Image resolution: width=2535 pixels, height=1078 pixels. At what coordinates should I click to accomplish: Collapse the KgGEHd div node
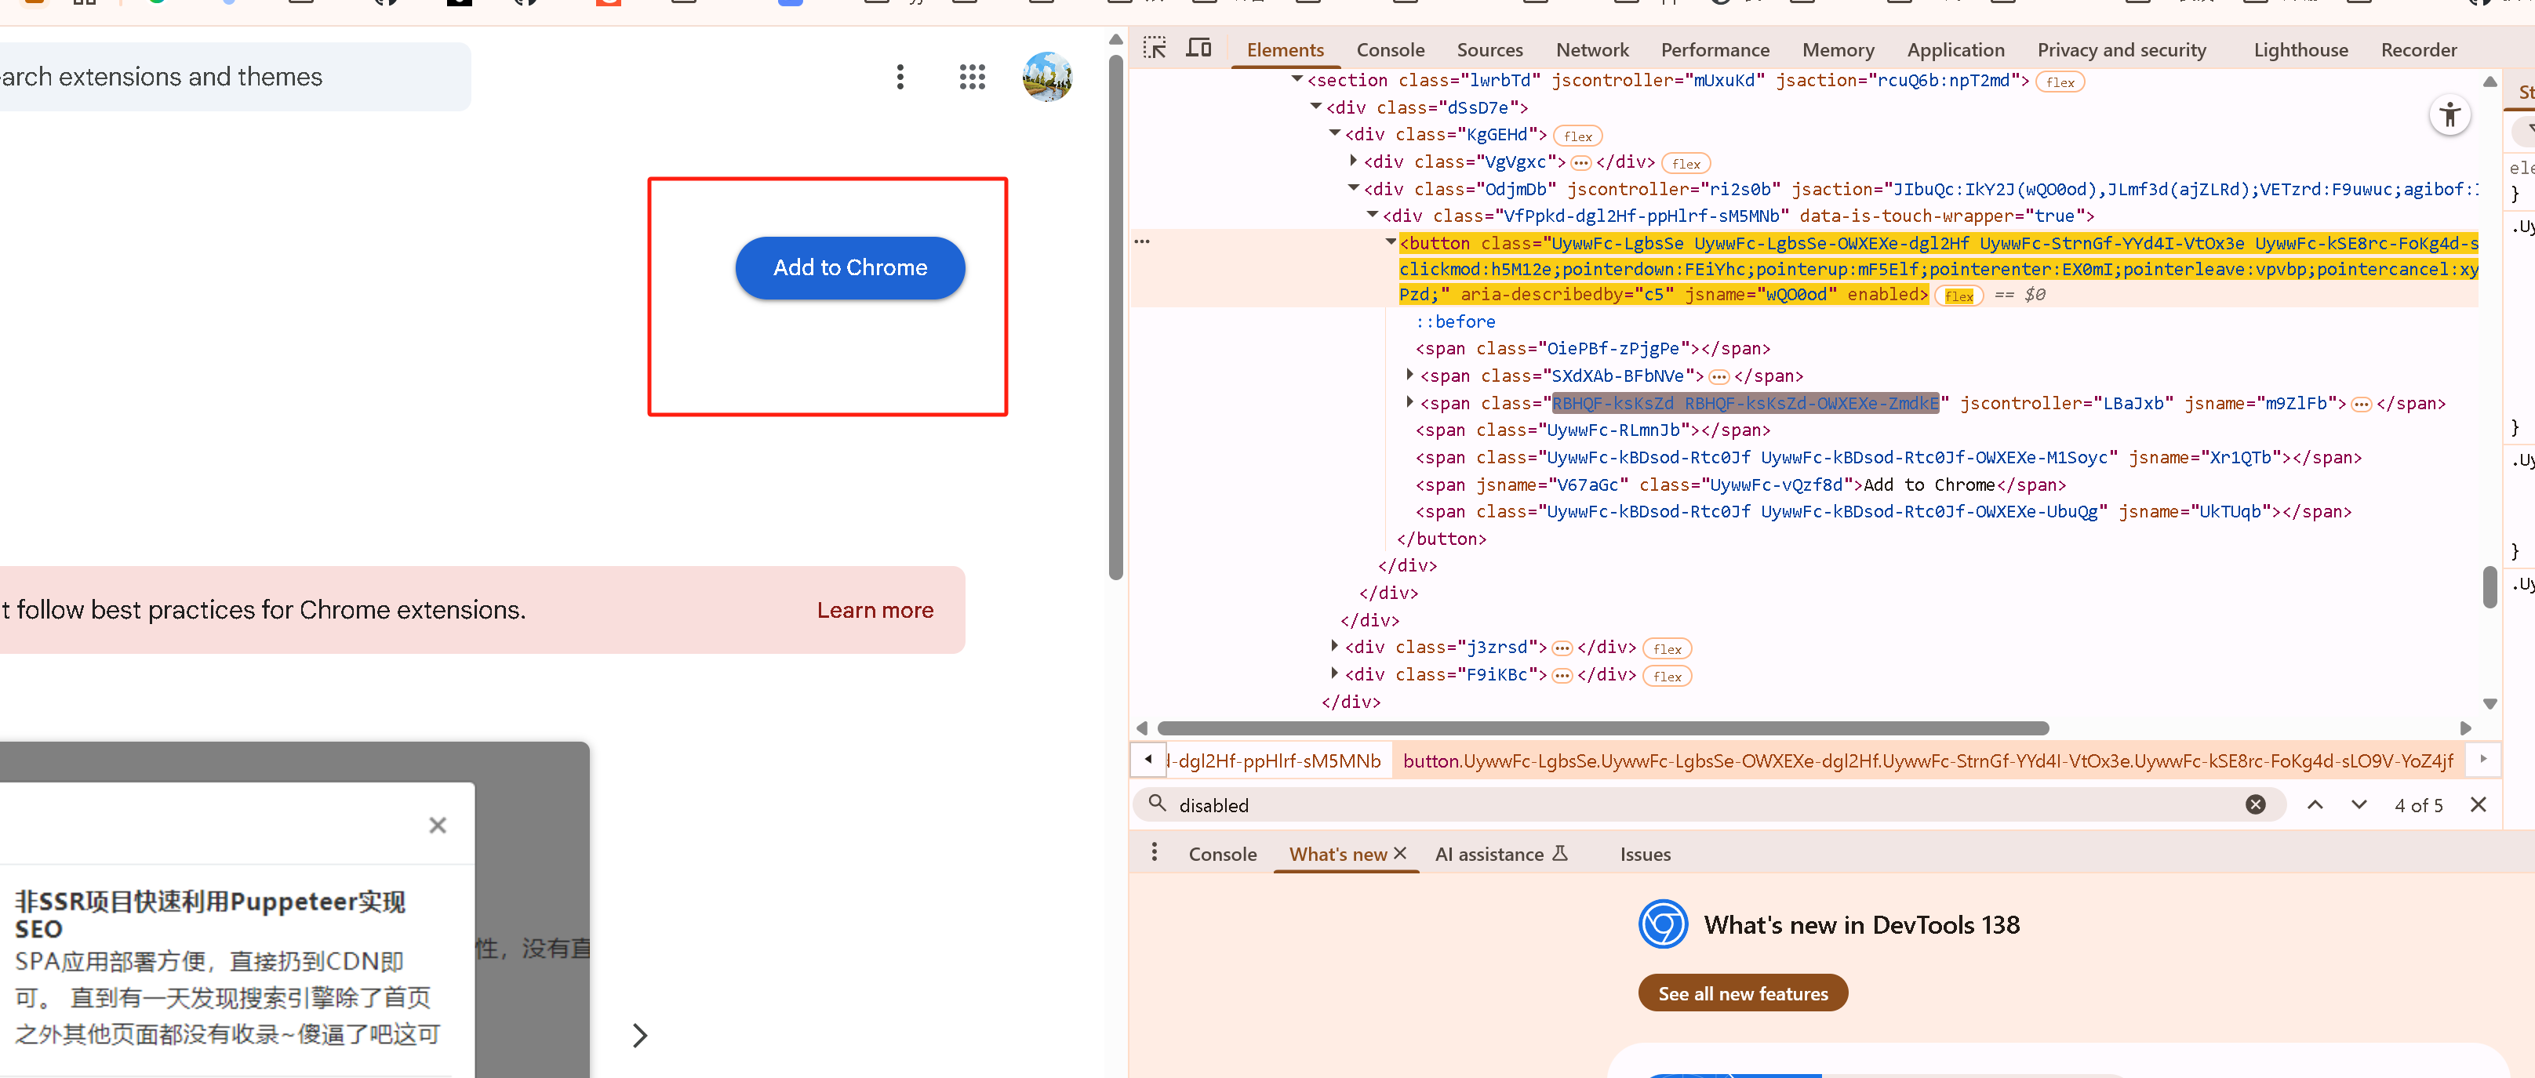(1334, 132)
